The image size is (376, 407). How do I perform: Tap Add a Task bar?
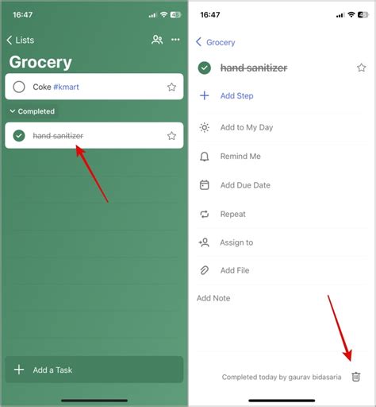click(94, 370)
